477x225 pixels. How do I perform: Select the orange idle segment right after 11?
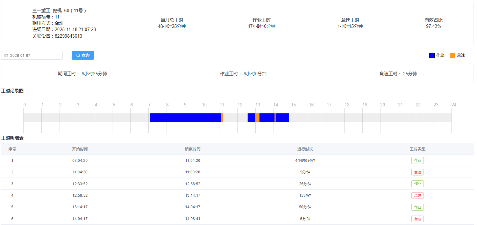point(222,118)
